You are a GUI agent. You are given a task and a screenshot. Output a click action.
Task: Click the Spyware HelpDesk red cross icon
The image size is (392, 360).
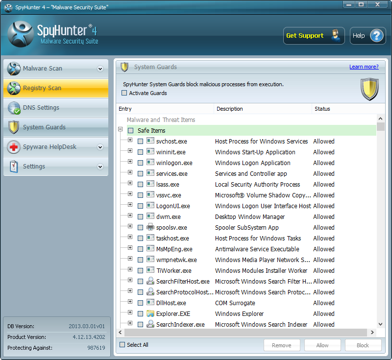[x=14, y=147]
